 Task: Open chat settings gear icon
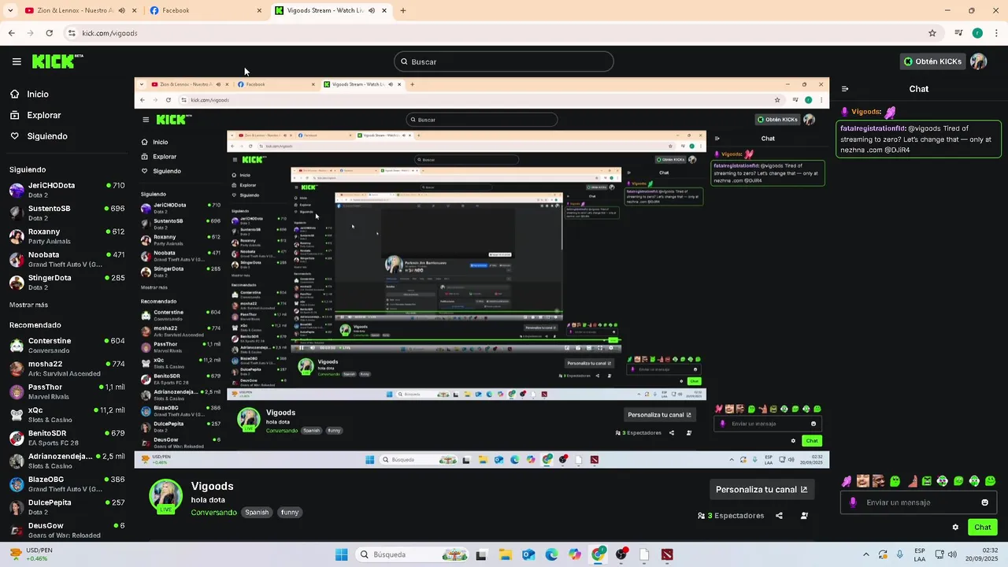pyautogui.click(x=955, y=528)
